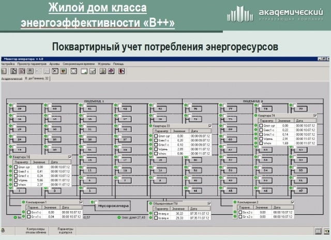The image size is (331, 240).
Task: Click the split-pane icon at status bar right
Action: 318,231
